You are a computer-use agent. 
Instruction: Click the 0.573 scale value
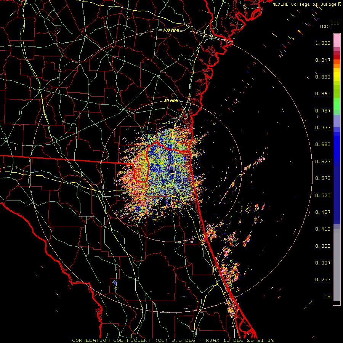pos(323,178)
